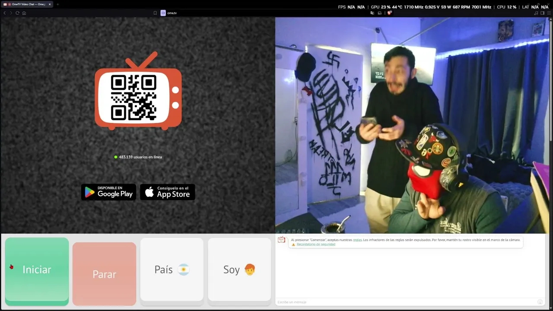Open a new browser tab
The width and height of the screenshot is (553, 311).
click(57, 4)
